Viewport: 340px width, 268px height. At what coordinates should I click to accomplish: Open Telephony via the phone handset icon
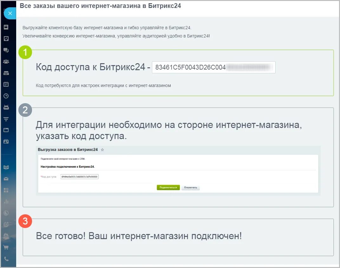pos(6,259)
